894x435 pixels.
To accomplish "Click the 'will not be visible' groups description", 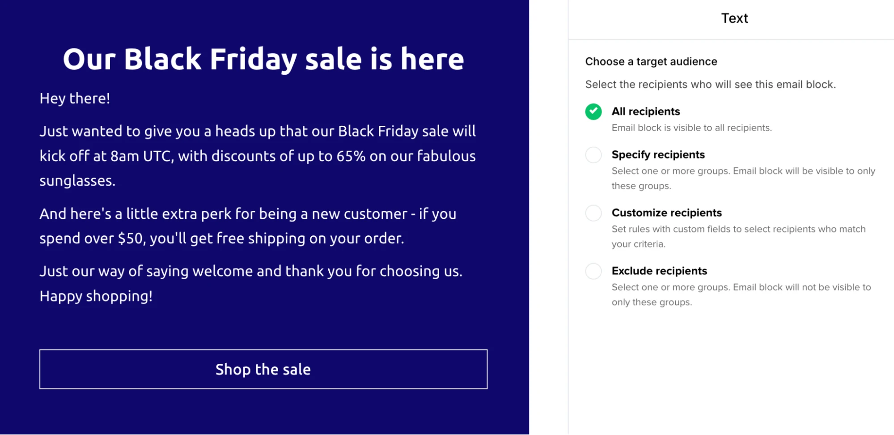I will click(x=741, y=294).
